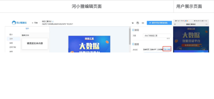The height and width of the screenshot is (99, 214).
Task: Click the 大数据 banner on the canvas
Action: coord(89,44)
